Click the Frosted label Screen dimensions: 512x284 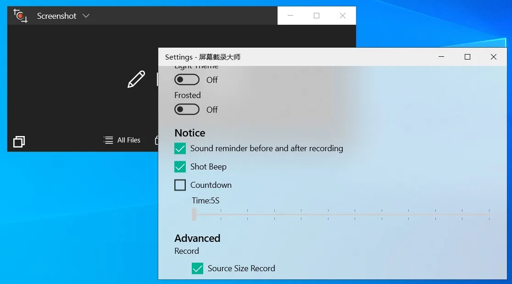[188, 95]
